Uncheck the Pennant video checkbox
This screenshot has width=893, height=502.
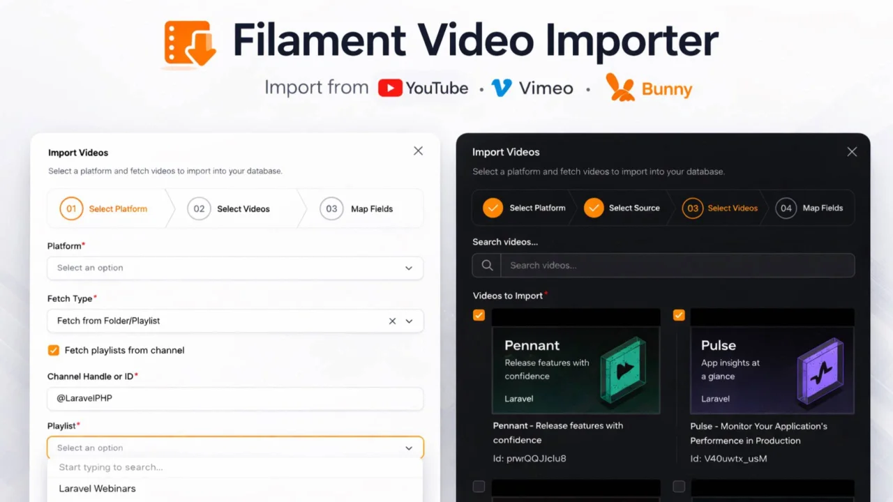(x=479, y=315)
